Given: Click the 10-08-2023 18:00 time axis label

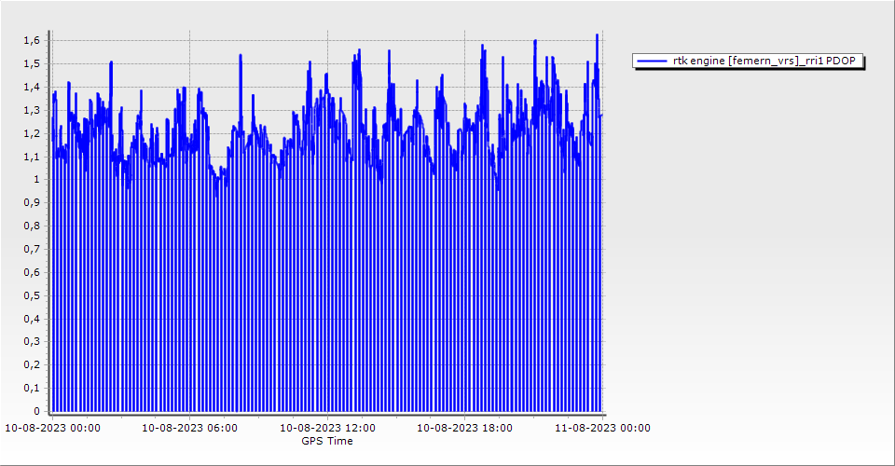Looking at the screenshot, I should point(464,429).
